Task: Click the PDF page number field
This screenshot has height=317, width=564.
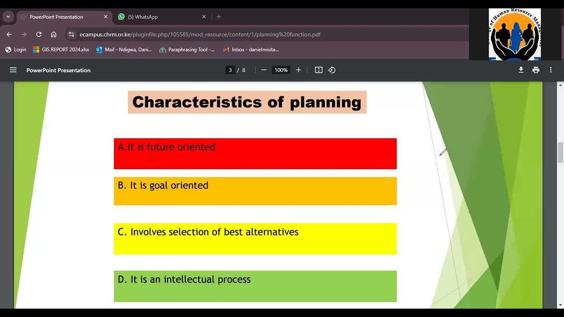Action: coord(230,70)
